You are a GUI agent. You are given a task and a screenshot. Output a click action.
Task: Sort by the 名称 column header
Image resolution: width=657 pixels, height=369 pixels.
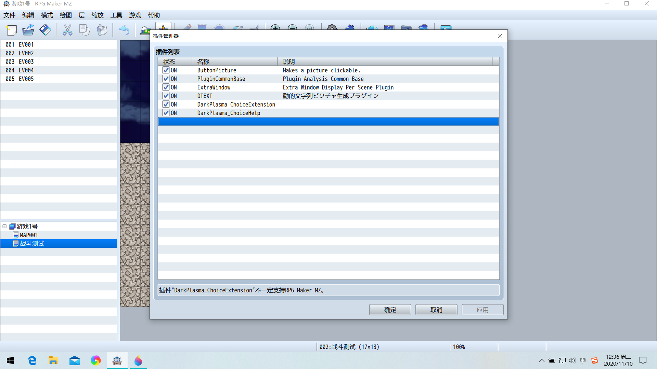235,61
